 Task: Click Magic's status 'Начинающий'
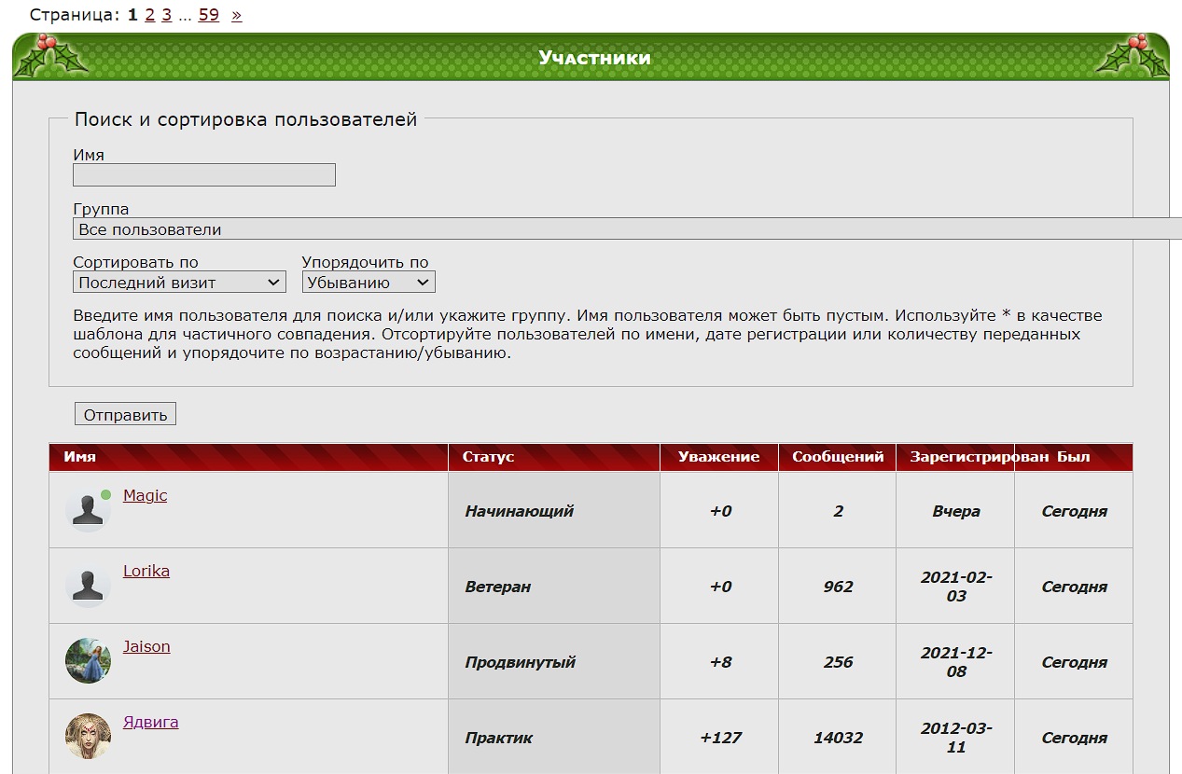(520, 511)
